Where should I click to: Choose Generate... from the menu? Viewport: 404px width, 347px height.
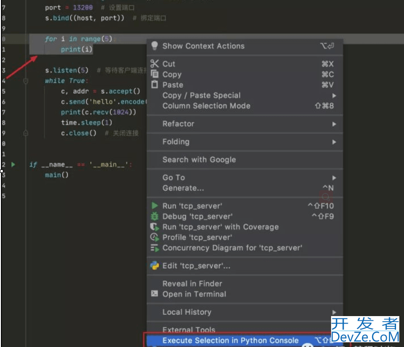(245, 188)
